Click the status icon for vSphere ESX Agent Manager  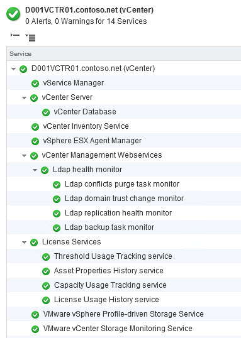35,141
